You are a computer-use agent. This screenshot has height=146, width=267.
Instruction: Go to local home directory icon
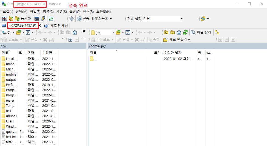(75, 32)
